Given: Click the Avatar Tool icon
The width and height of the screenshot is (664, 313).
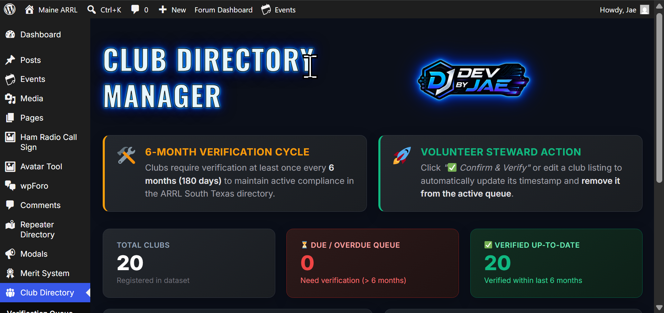Looking at the screenshot, I should click(x=10, y=167).
